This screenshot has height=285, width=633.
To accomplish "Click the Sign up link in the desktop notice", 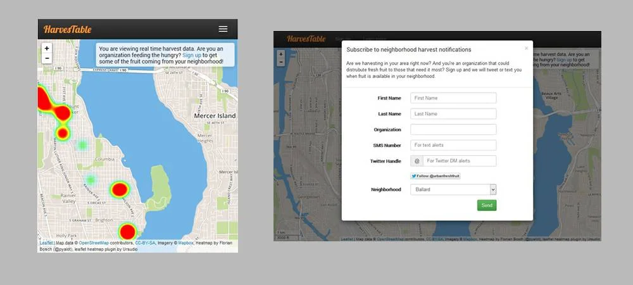I will (563, 60).
